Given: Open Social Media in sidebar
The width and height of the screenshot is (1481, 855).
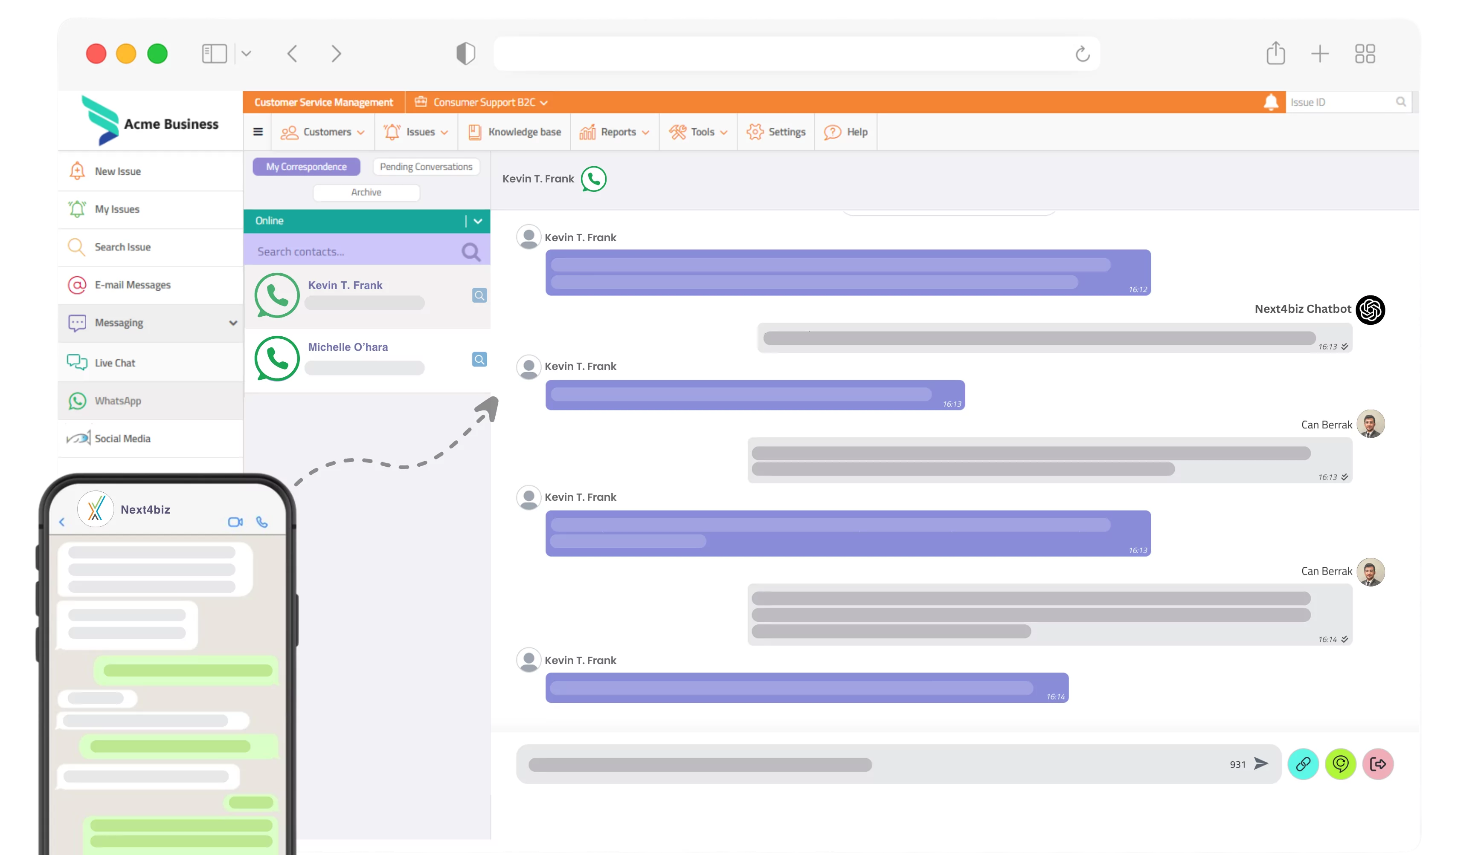Looking at the screenshot, I should 151,438.
